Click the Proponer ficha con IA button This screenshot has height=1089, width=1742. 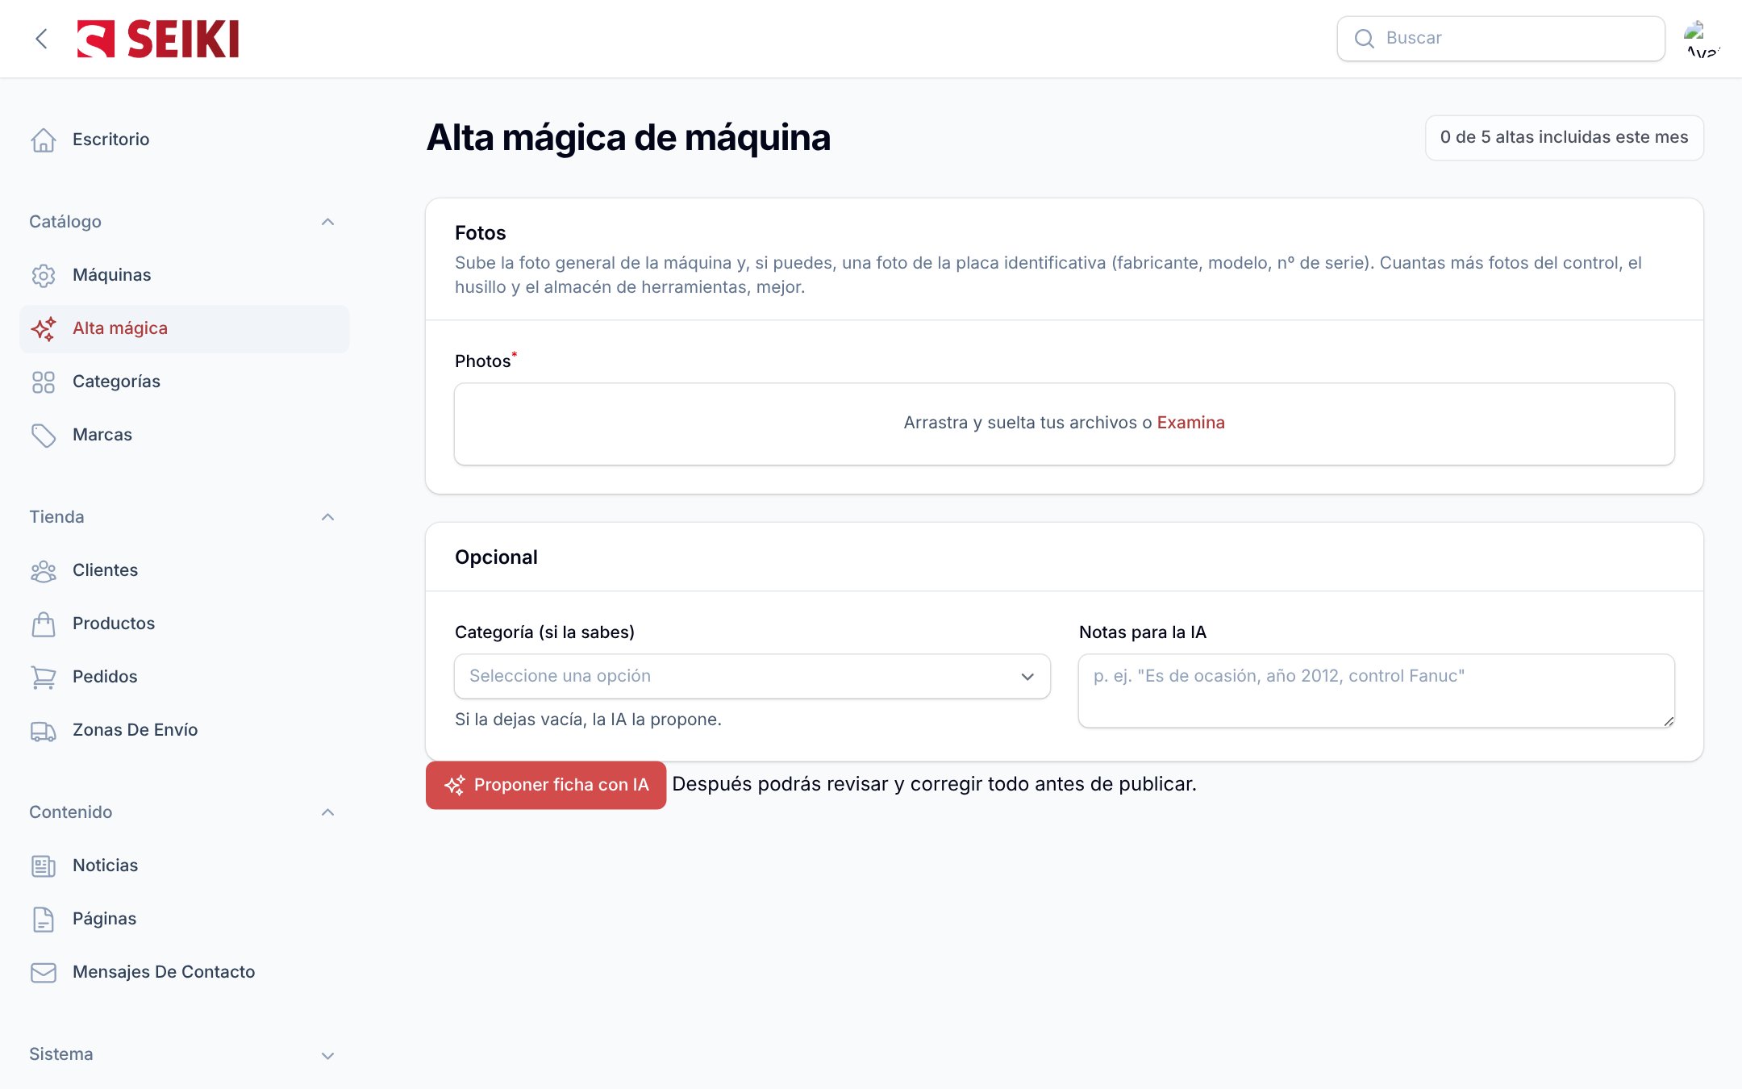point(546,785)
